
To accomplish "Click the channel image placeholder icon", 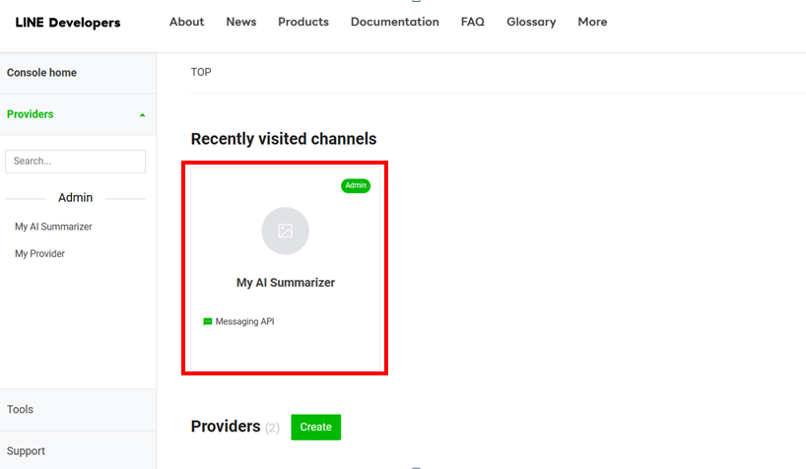I will 285,231.
